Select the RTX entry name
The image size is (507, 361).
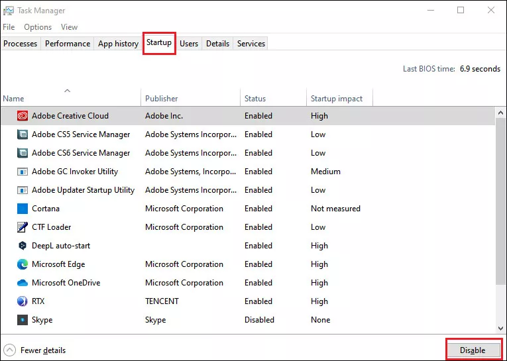(x=38, y=301)
